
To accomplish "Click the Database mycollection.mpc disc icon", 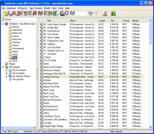I will (7, 24).
